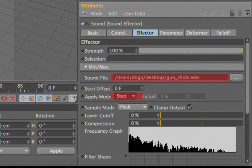Screen dimensions: 252x168
Task: Switch to the Parameter tab
Action: pos(171,33)
